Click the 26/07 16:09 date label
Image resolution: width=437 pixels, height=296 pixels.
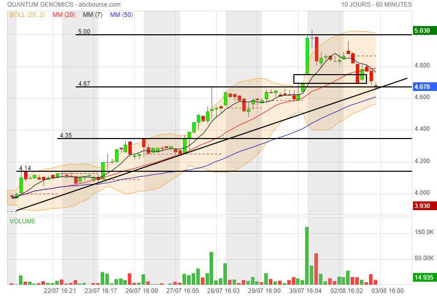142,291
